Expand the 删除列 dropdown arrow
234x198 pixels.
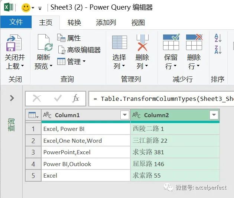click(147, 66)
